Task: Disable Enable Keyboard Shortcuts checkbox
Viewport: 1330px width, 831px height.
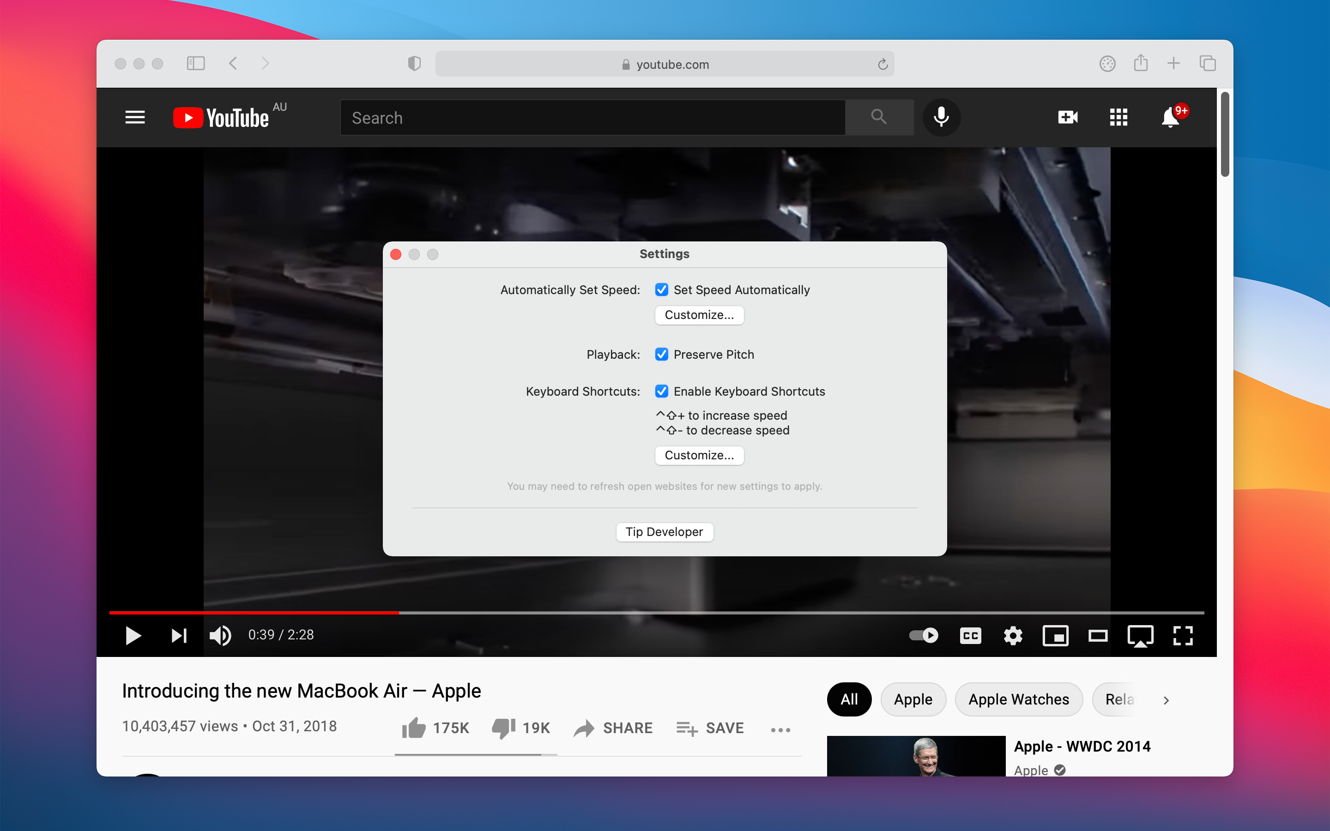Action: (x=662, y=391)
